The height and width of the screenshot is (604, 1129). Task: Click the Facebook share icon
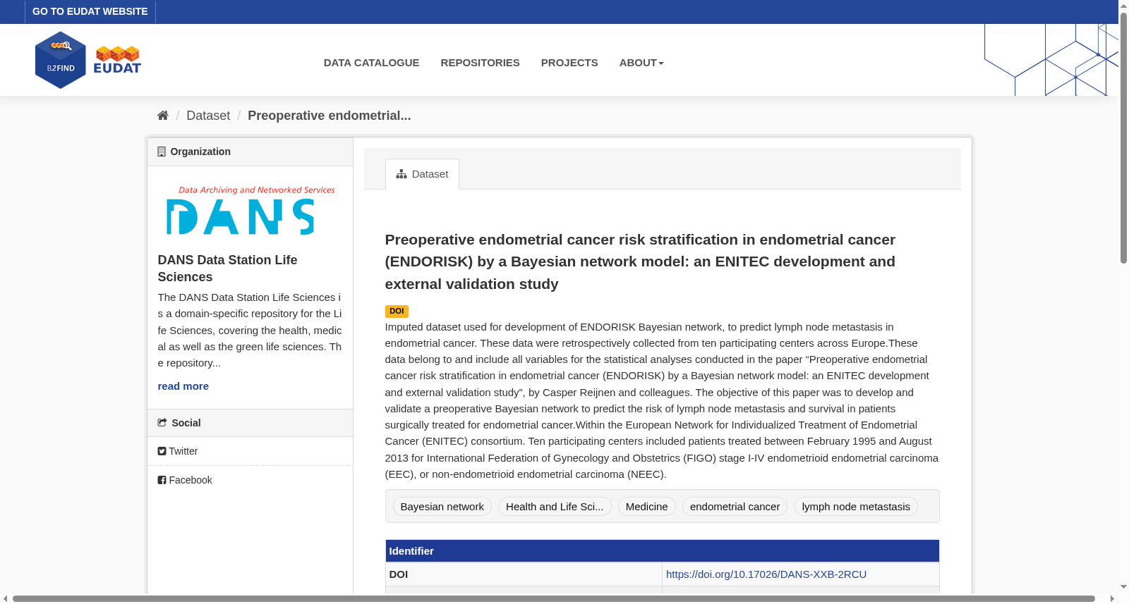click(x=162, y=480)
